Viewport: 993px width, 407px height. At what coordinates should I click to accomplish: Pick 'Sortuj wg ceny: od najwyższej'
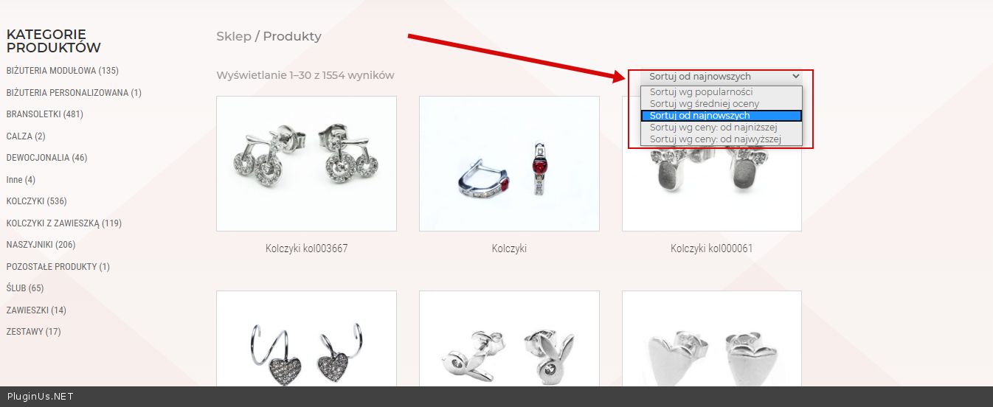(x=721, y=139)
